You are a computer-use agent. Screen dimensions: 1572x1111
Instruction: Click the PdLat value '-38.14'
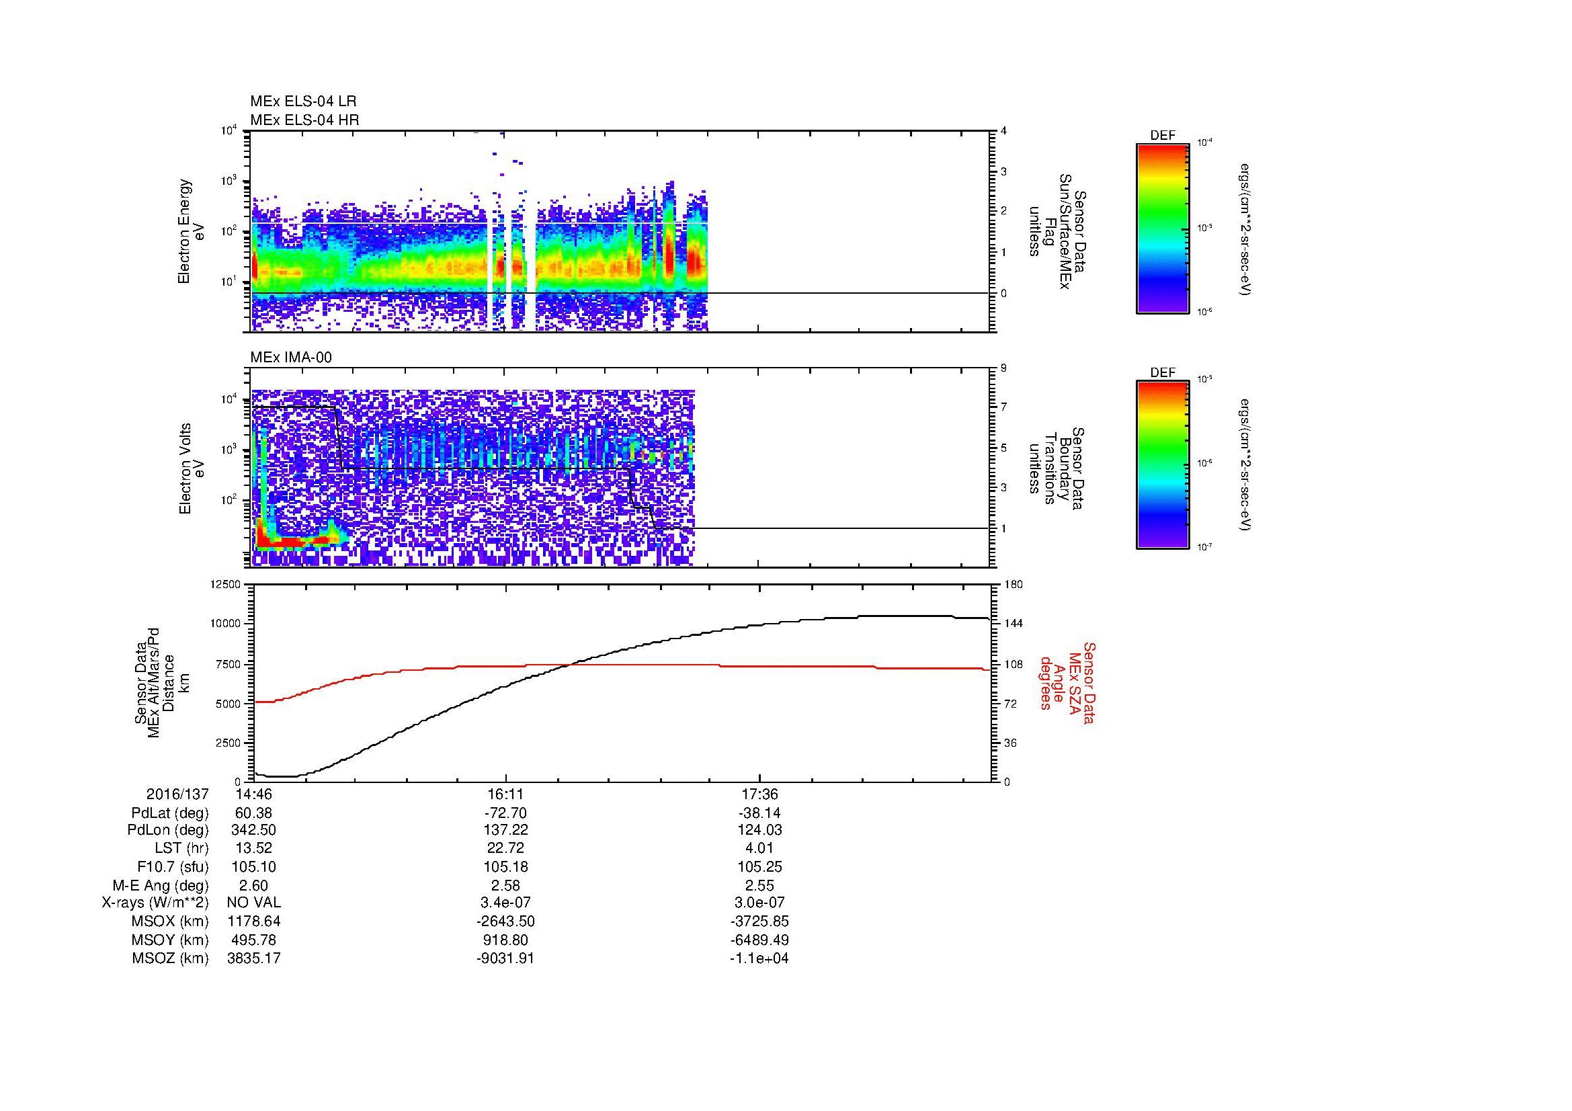(760, 813)
